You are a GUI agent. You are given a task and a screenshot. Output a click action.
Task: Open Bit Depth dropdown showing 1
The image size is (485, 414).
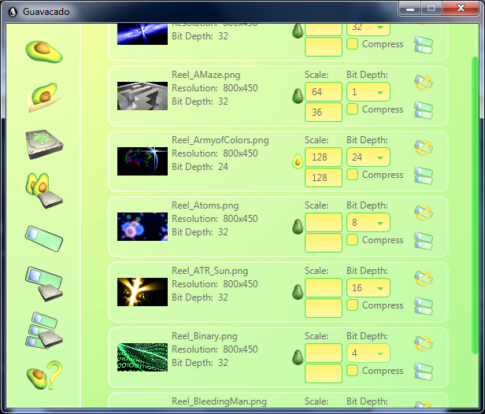368,92
